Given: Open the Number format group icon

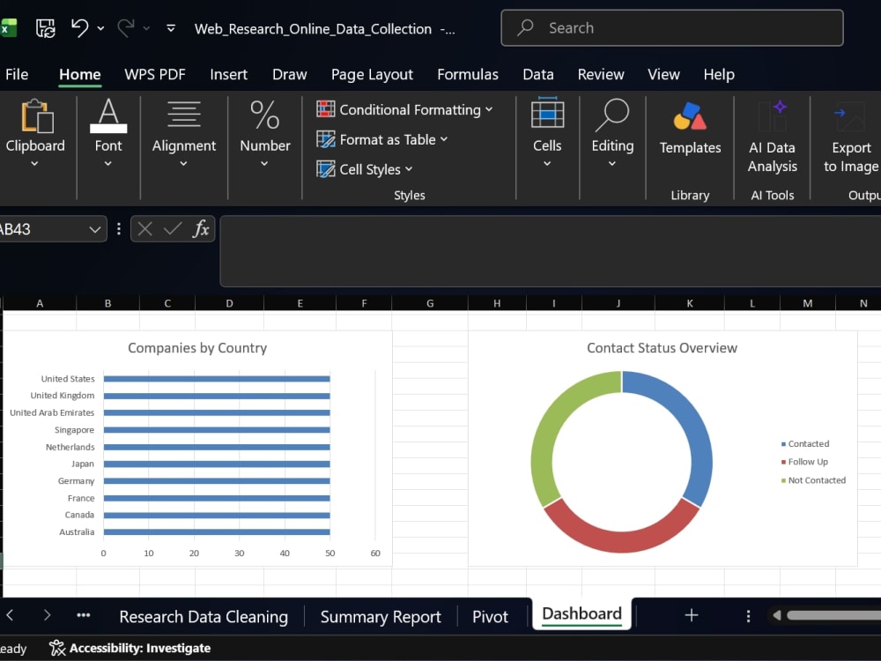Looking at the screenshot, I should click(264, 115).
